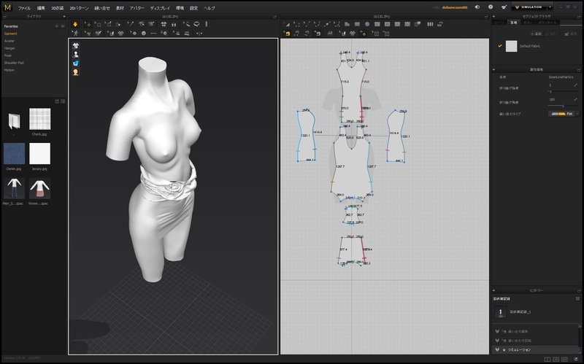Click the garment display shirt icon

[x=75, y=45]
